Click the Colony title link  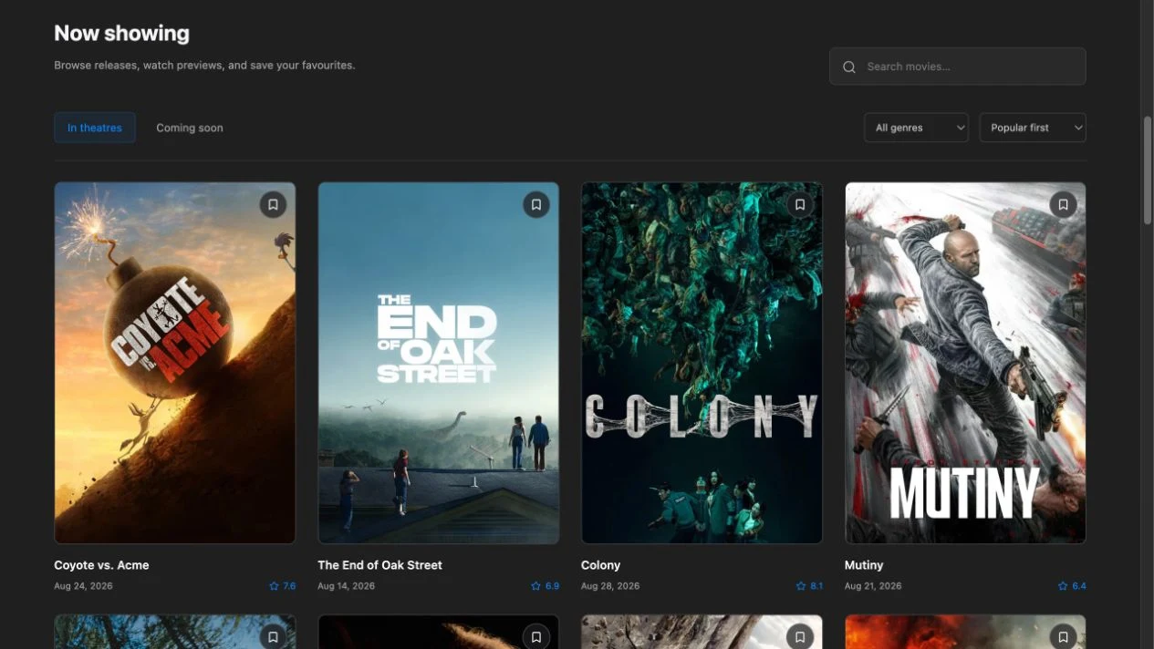[x=600, y=565]
